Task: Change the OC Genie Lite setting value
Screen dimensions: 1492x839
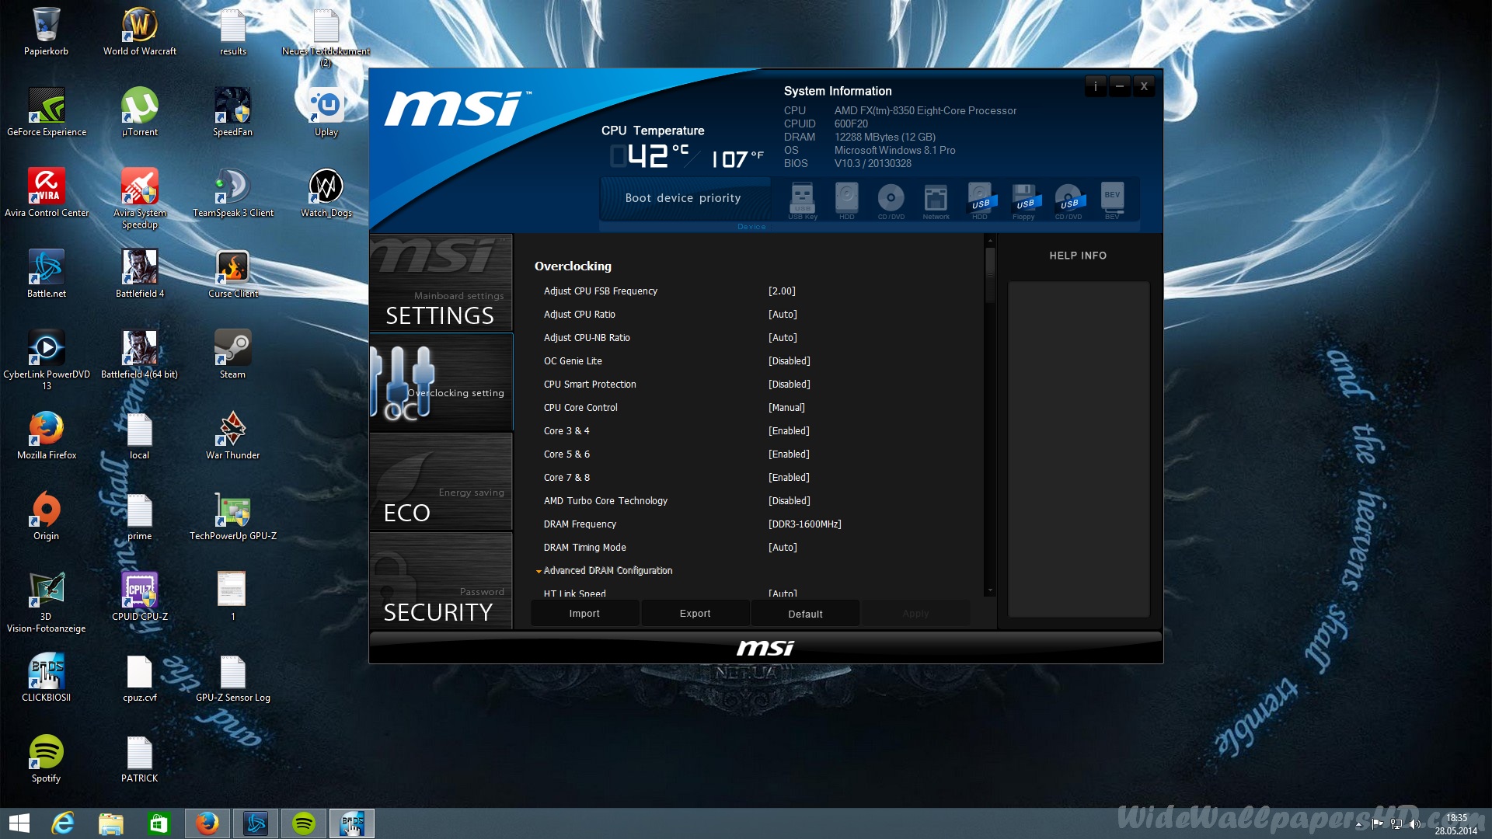Action: [789, 361]
